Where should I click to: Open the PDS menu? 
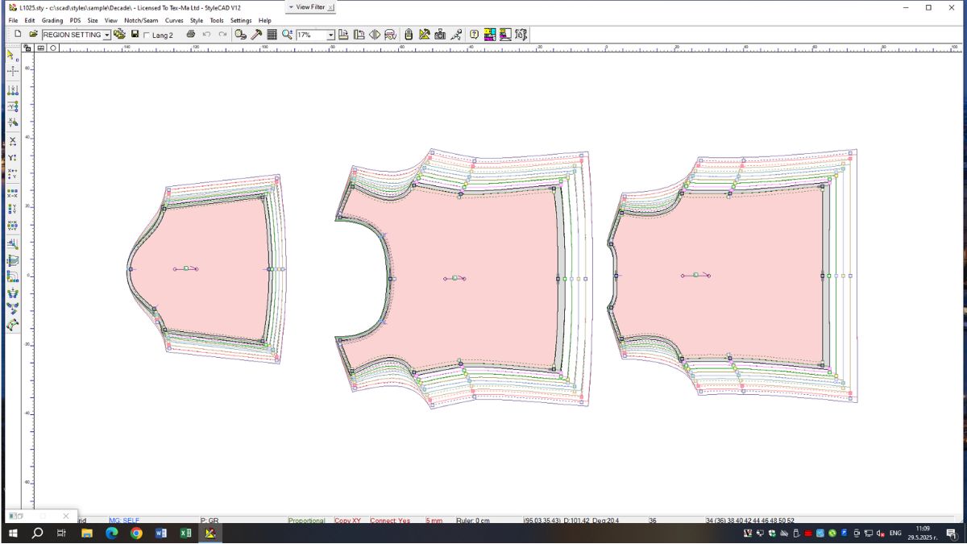[75, 20]
